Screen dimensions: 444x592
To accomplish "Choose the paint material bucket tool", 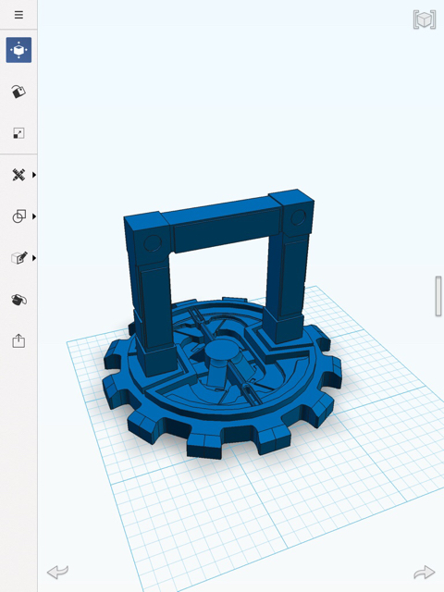I will coord(18,92).
